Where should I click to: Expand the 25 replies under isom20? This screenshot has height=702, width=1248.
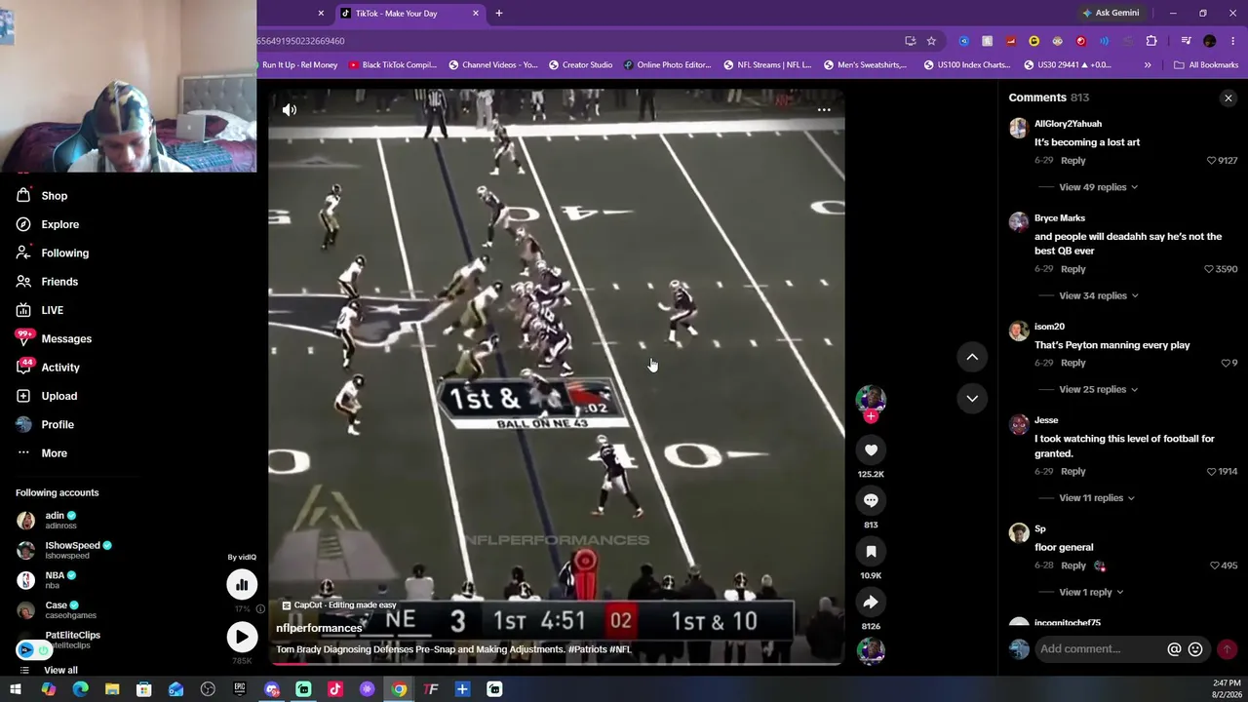[1098, 389]
